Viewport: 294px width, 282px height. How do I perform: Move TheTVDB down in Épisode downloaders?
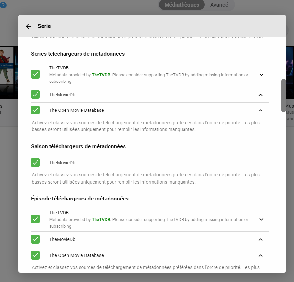(261, 219)
